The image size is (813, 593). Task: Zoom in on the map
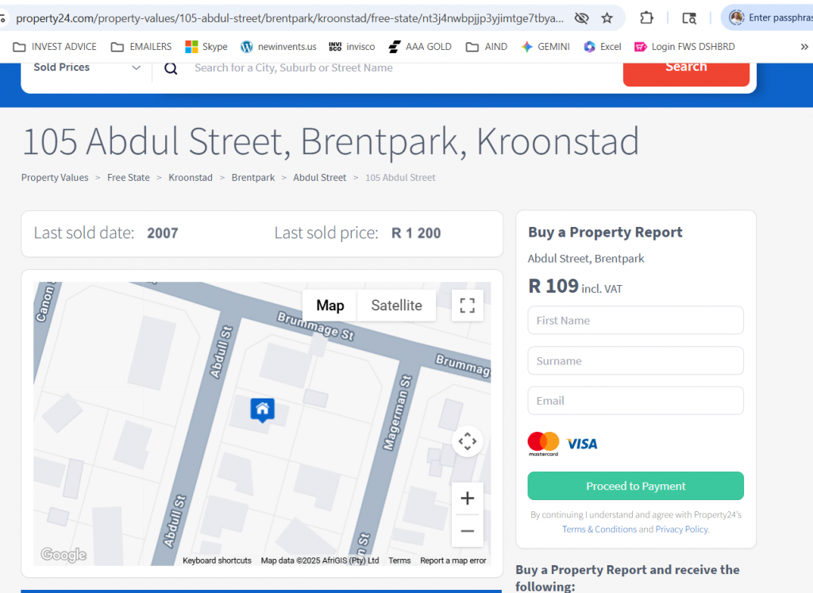467,499
